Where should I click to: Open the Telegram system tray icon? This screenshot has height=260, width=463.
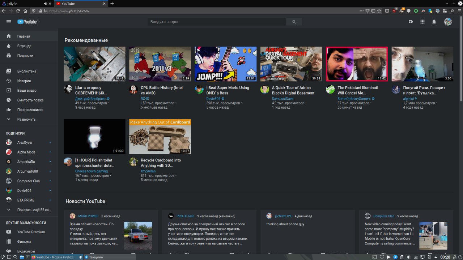[x=395, y=257]
